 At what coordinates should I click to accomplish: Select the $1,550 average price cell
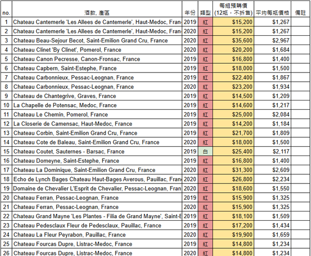273,189
